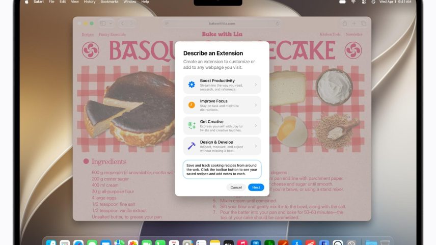Open Music from the Dock
The image size is (436, 245).
click(242, 243)
